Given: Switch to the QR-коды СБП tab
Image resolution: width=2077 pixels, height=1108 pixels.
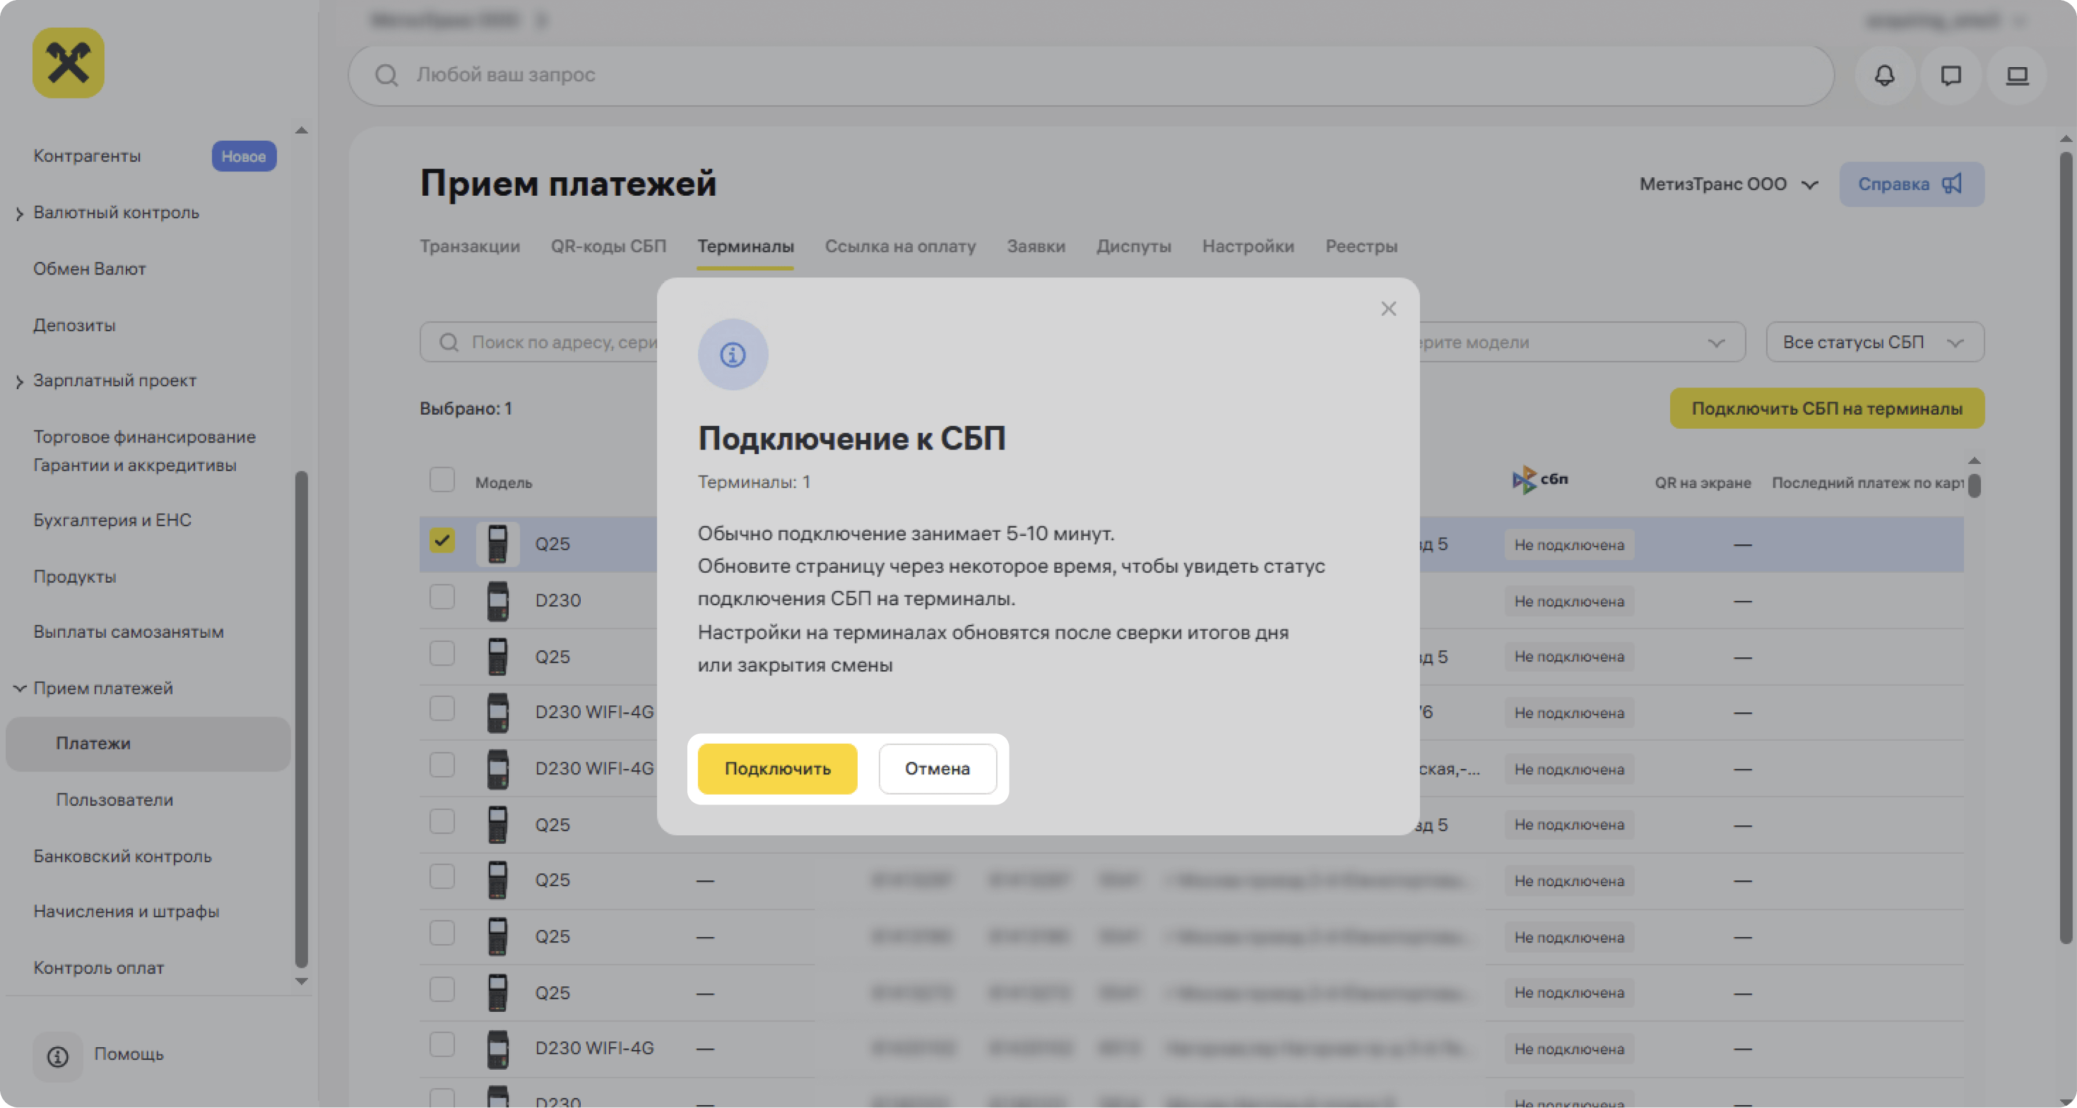Looking at the screenshot, I should coord(608,246).
